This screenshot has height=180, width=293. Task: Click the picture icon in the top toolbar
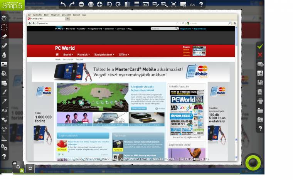(x=146, y=4)
